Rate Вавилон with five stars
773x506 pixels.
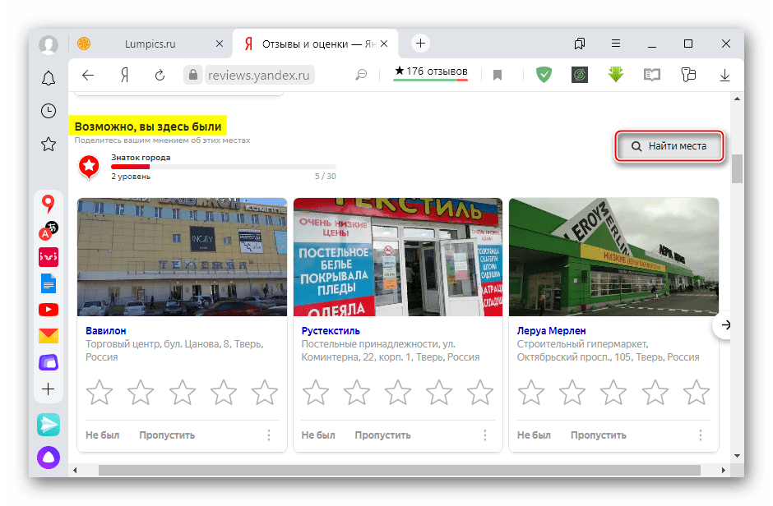(x=264, y=392)
